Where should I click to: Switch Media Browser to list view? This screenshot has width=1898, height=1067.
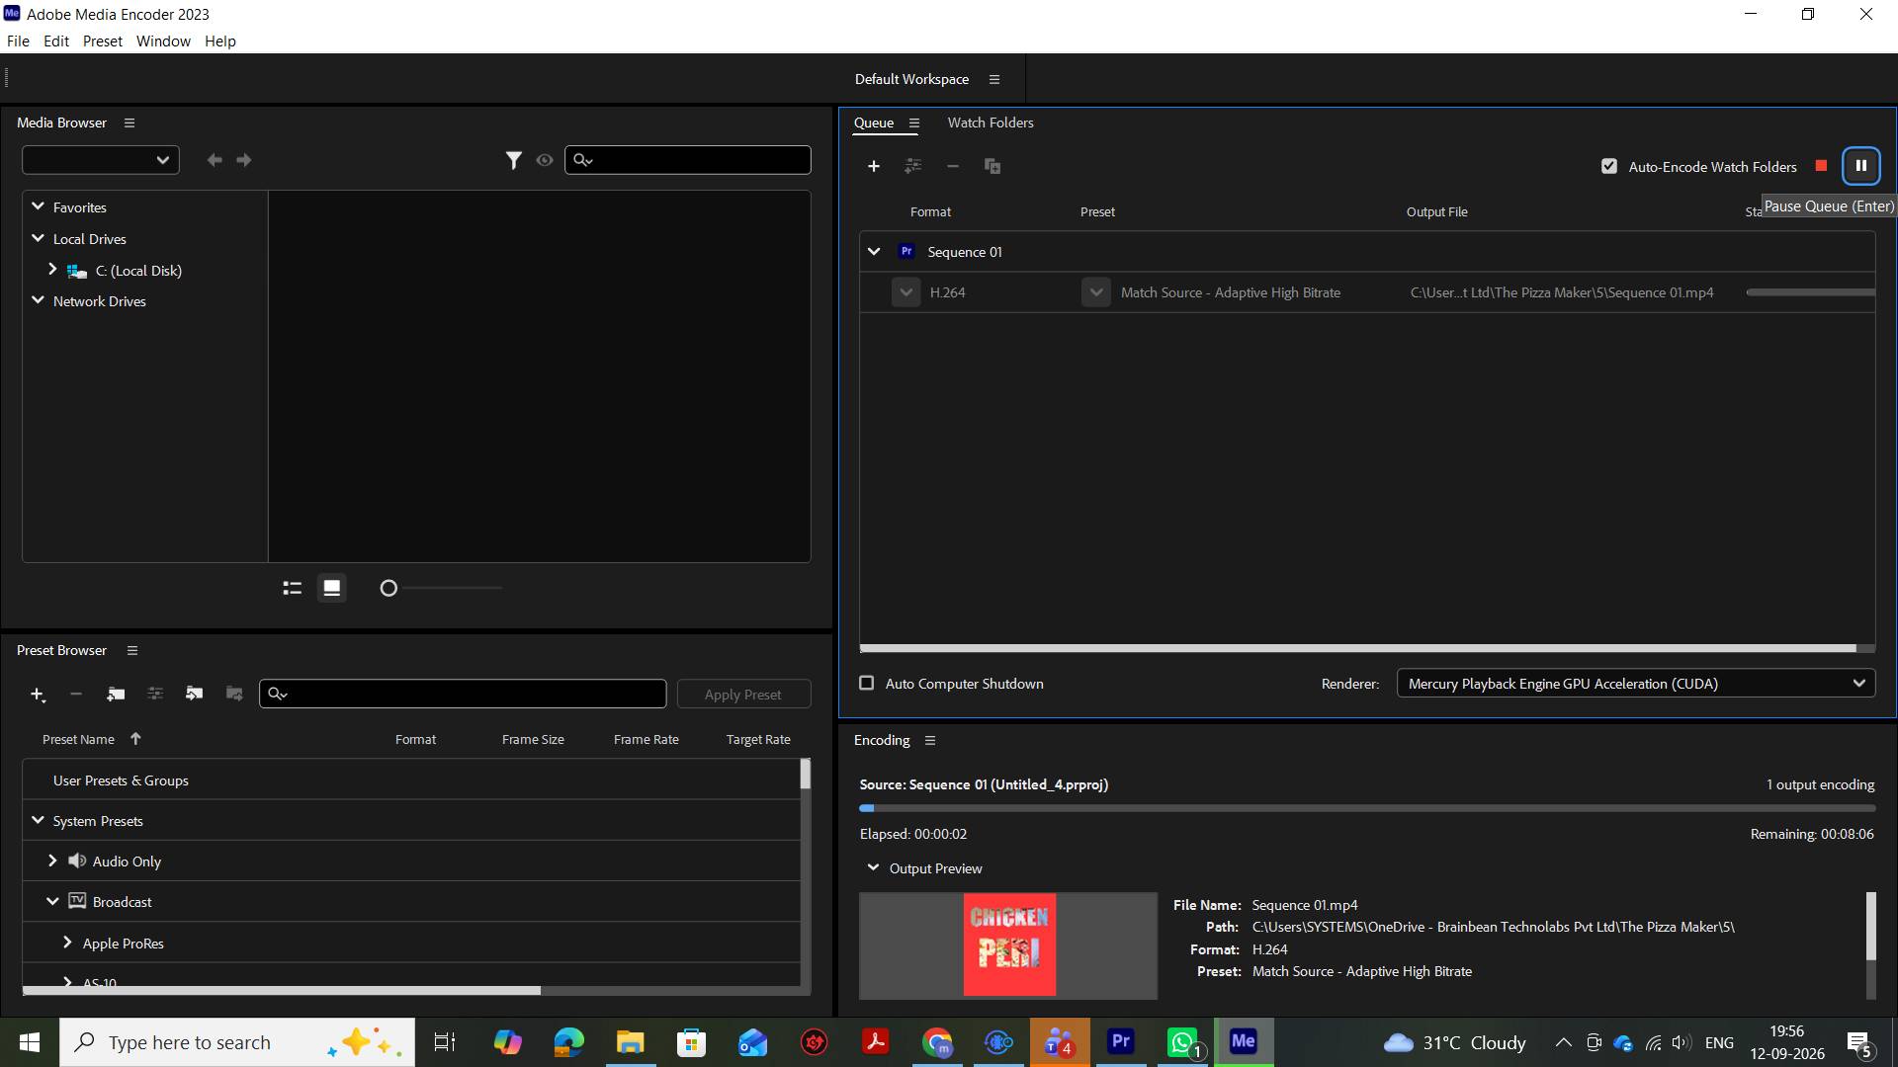click(292, 588)
